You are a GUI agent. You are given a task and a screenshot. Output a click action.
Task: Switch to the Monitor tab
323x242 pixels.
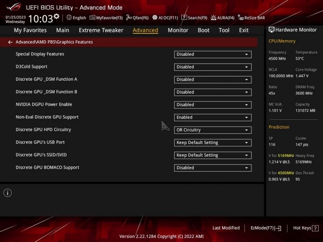(x=178, y=30)
